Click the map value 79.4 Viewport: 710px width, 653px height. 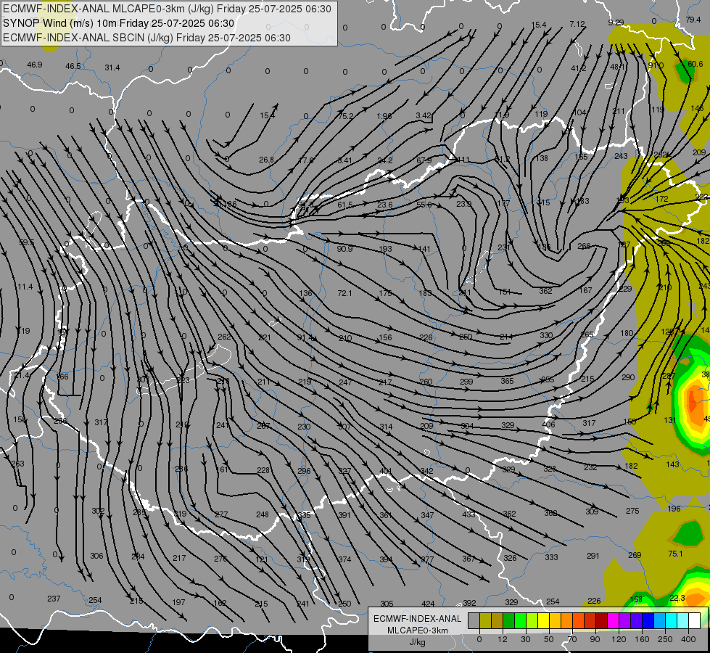pyautogui.click(x=693, y=20)
